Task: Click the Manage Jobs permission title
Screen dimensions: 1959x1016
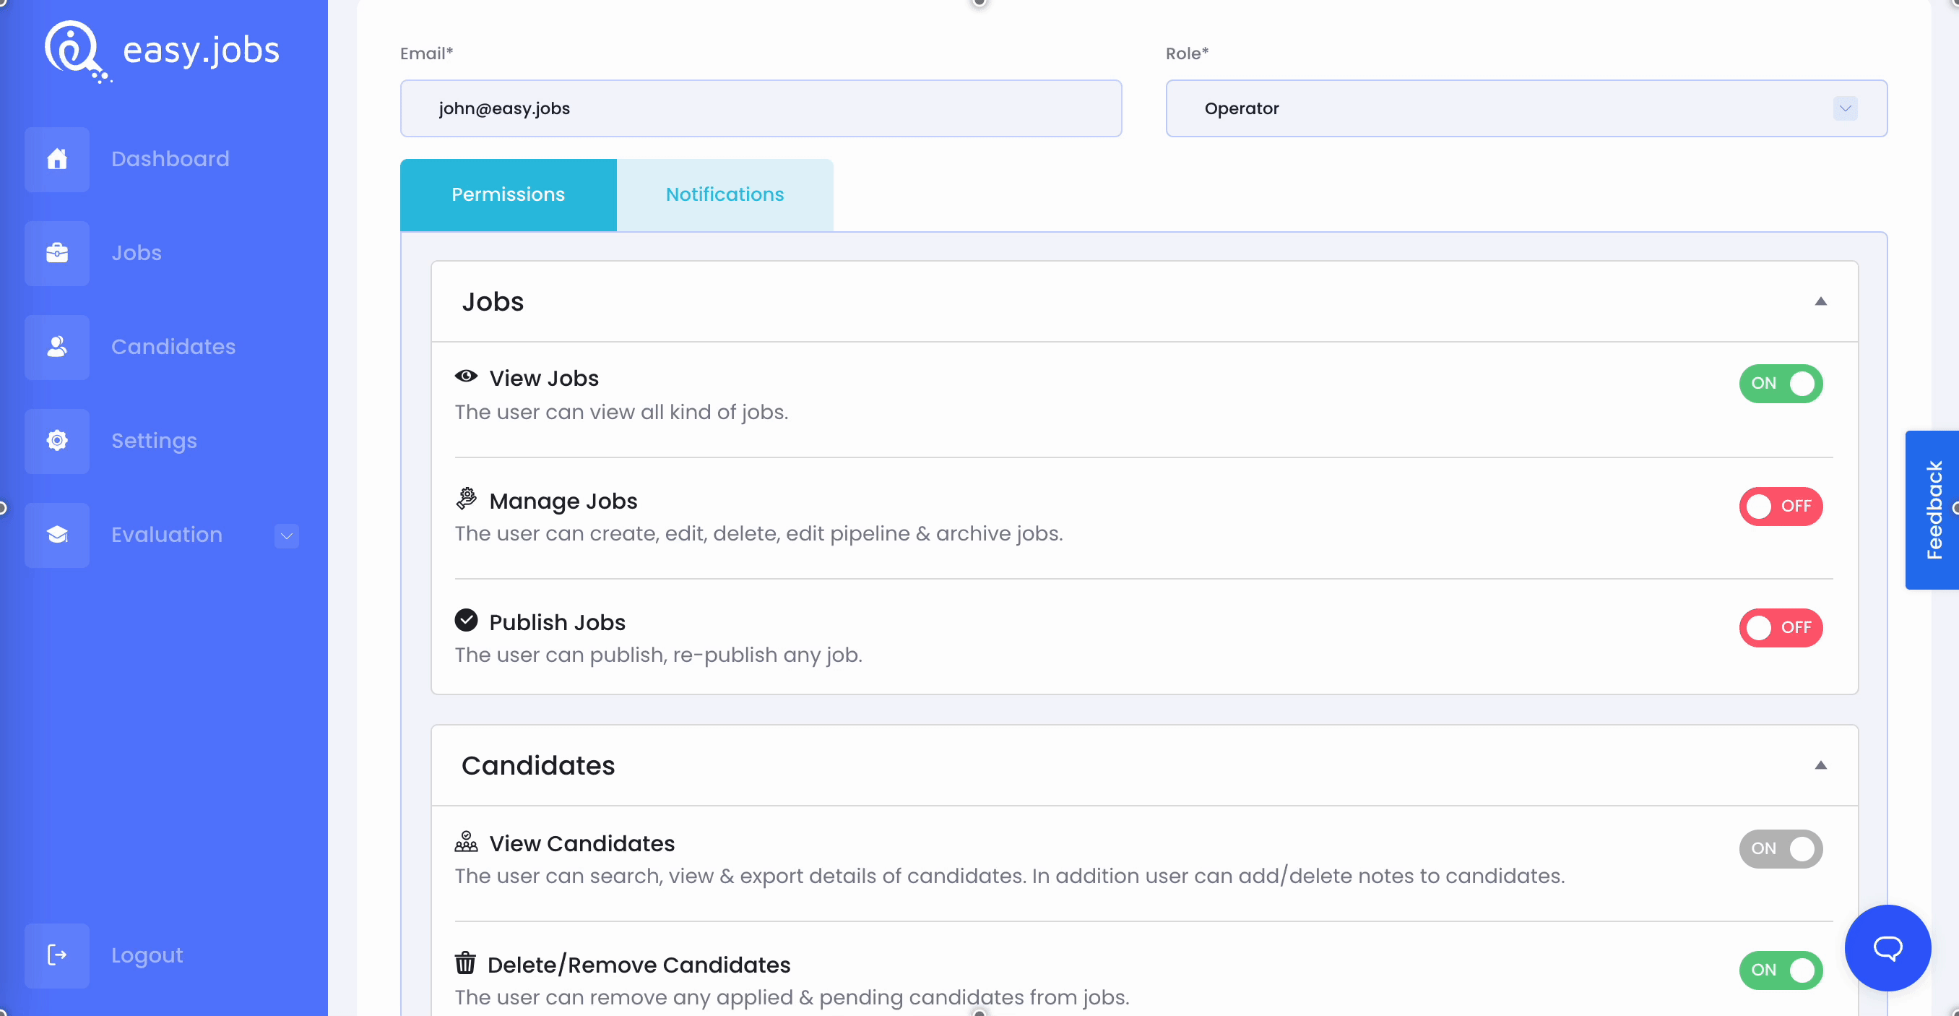Action: pos(563,501)
